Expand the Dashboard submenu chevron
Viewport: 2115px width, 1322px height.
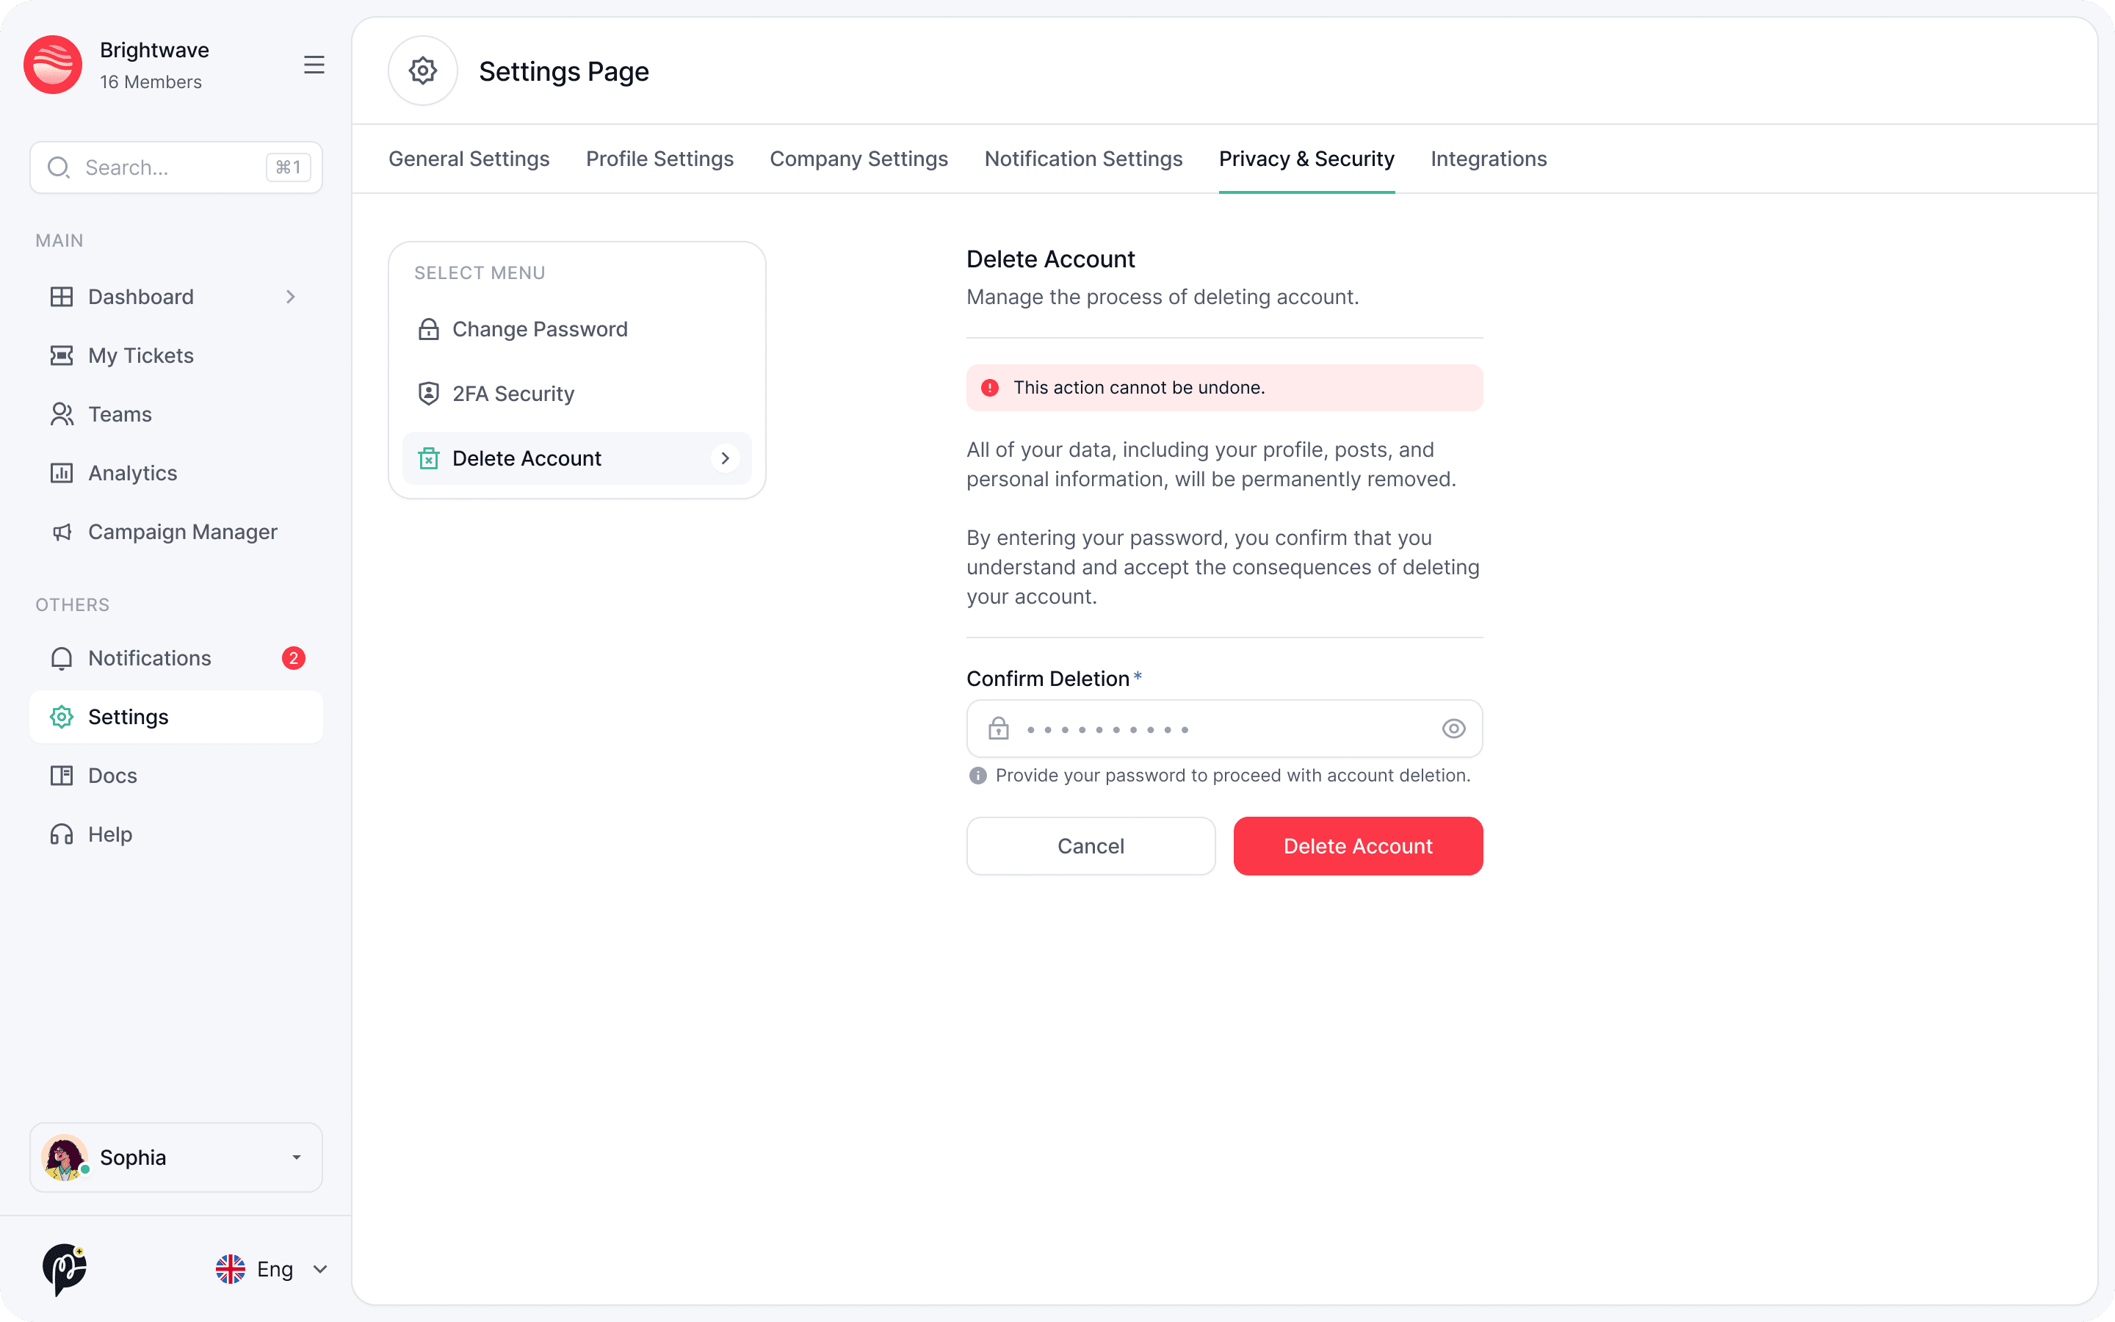[290, 297]
